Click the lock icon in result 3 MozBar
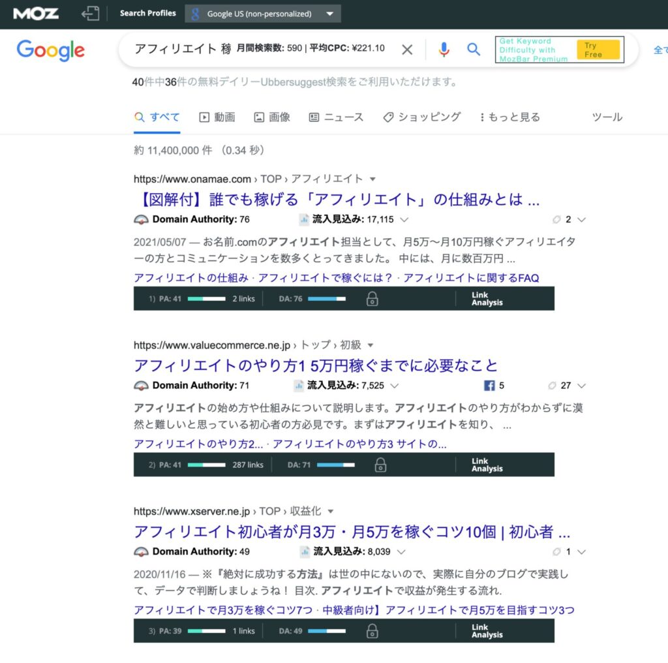 coord(372,631)
